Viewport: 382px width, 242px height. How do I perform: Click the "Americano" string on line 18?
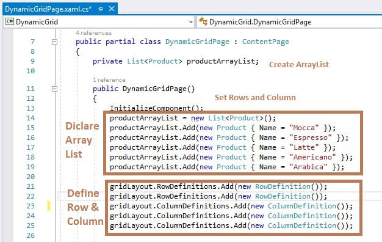pos(312,157)
